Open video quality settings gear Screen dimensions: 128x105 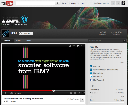click(x=75, y=93)
